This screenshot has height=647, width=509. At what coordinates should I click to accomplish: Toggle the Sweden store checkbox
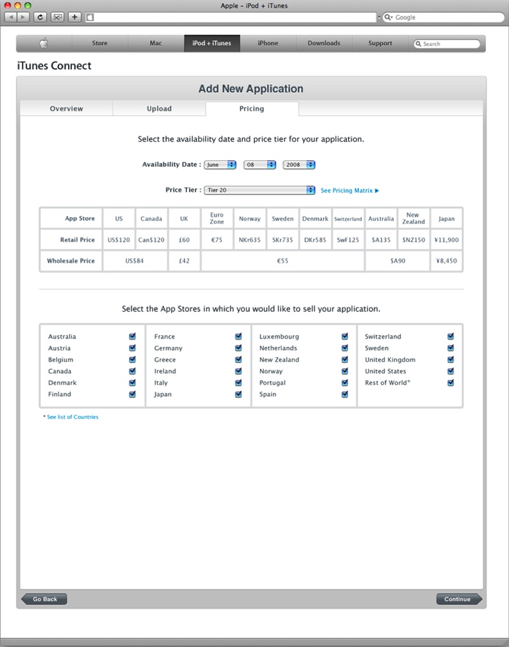coord(450,348)
